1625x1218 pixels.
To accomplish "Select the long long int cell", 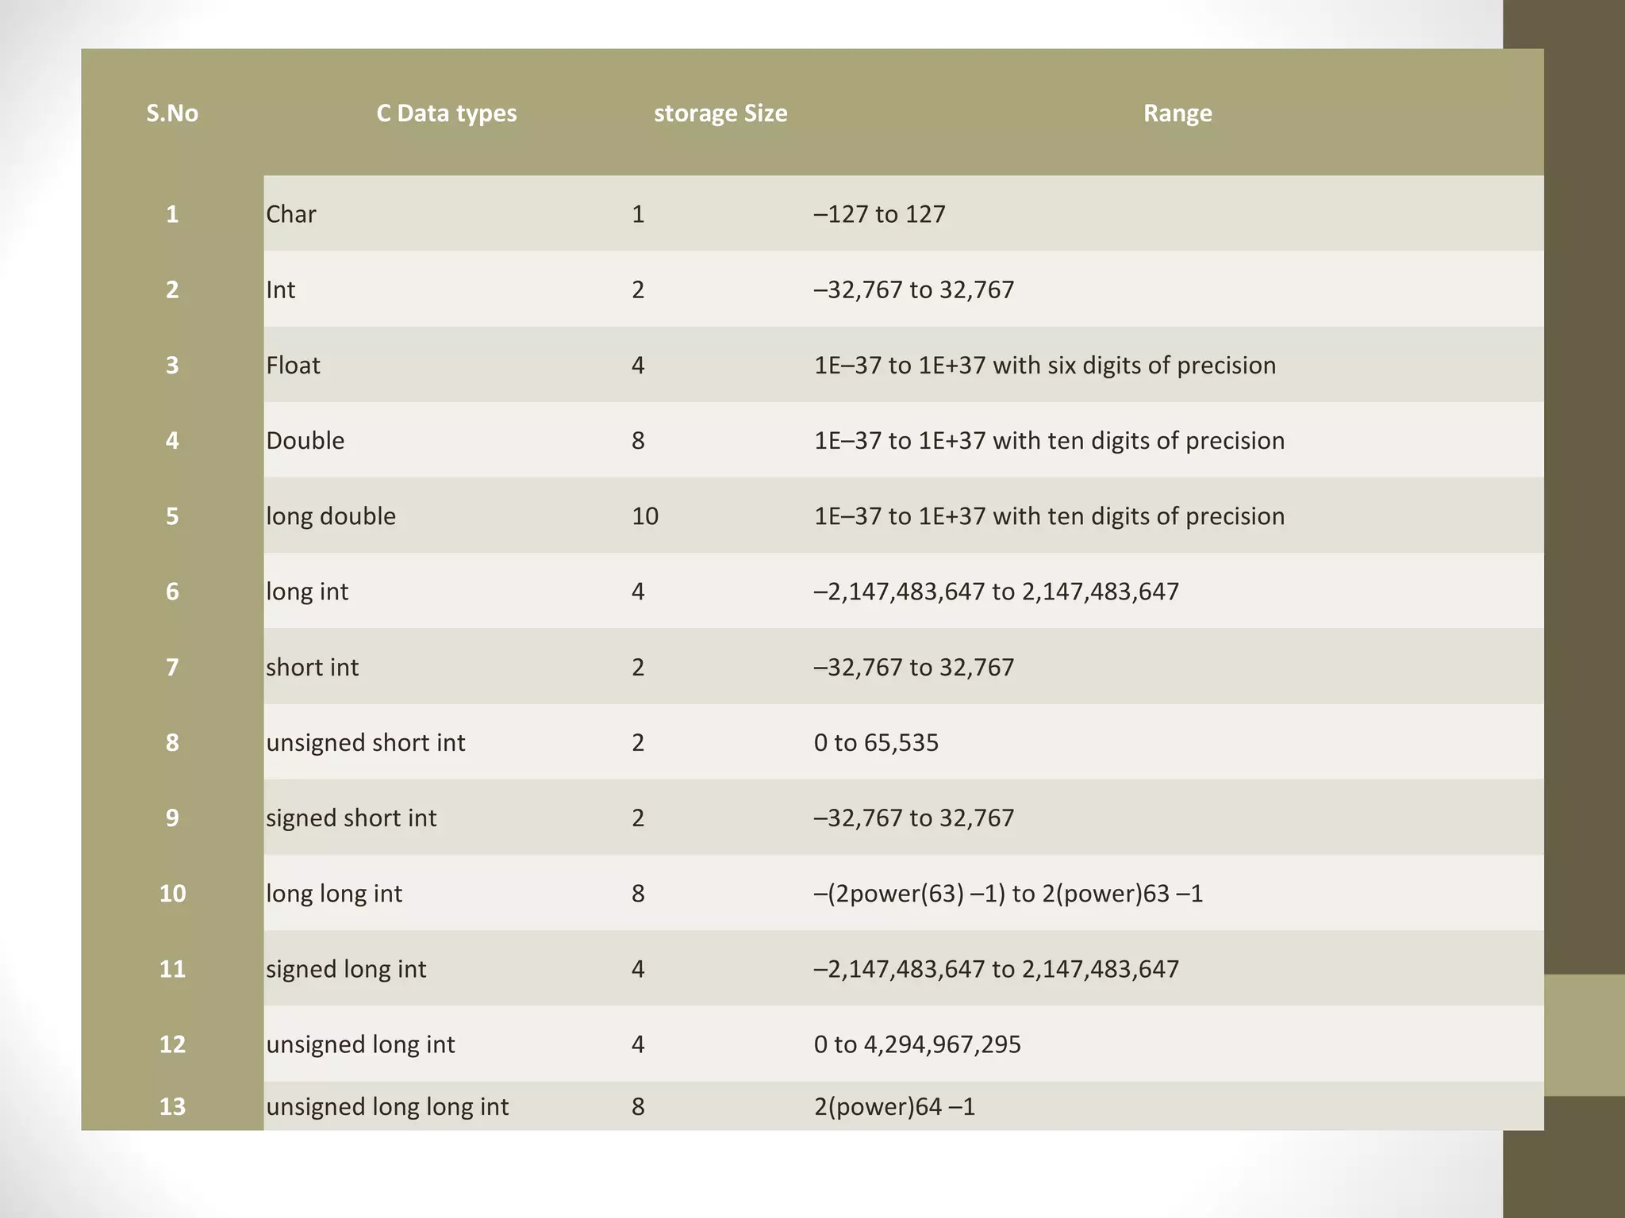I will pos(334,894).
